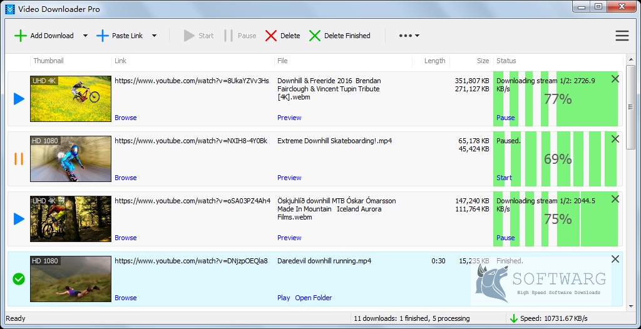Click the URL ending in oSA03PZ4Ah4

pos(193,201)
